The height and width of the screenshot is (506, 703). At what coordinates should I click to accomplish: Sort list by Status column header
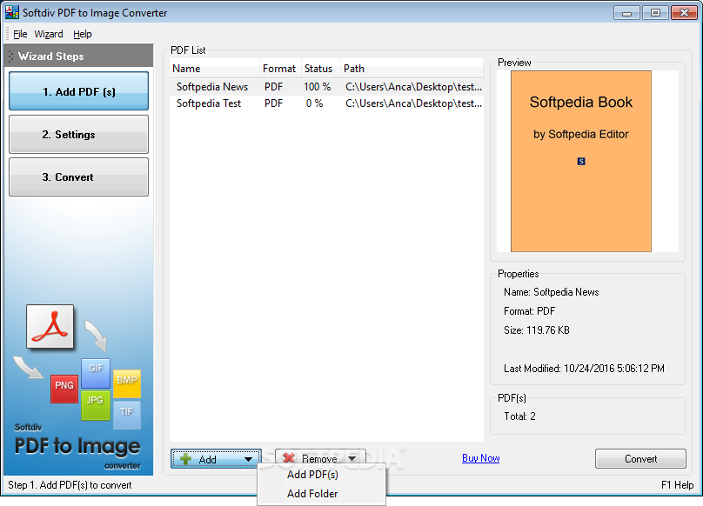tap(320, 69)
